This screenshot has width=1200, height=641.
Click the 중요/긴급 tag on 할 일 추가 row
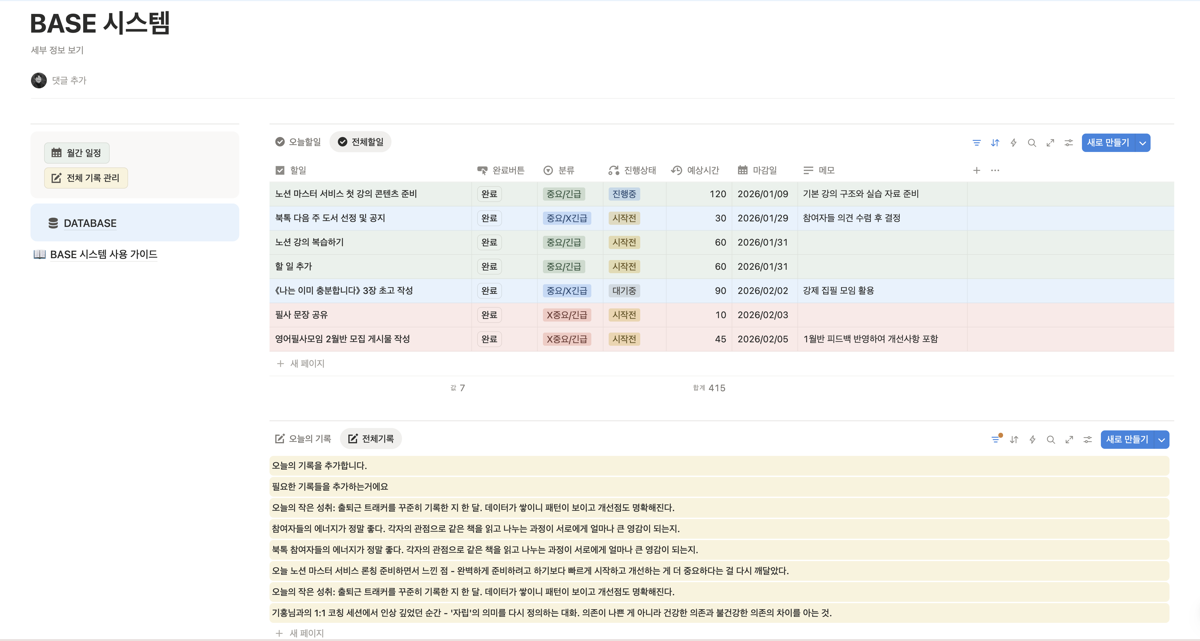click(x=564, y=266)
